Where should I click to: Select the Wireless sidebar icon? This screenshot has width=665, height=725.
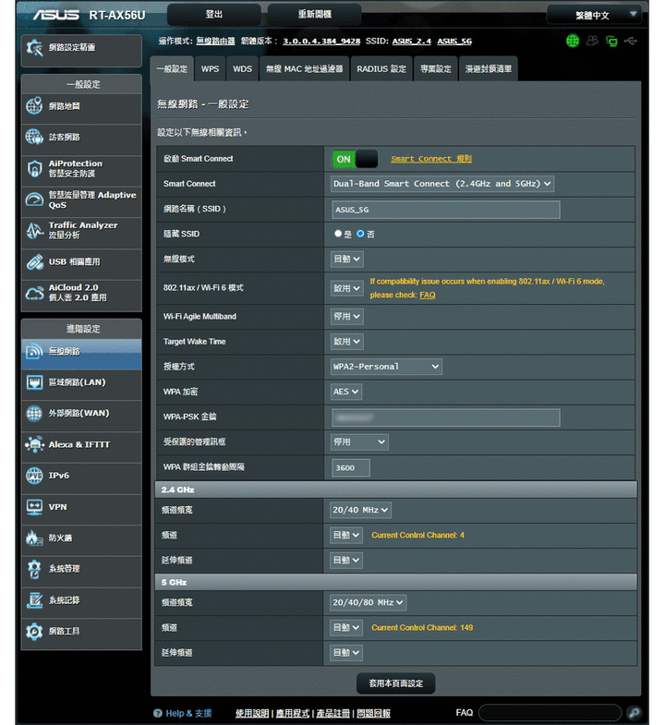click(x=34, y=351)
